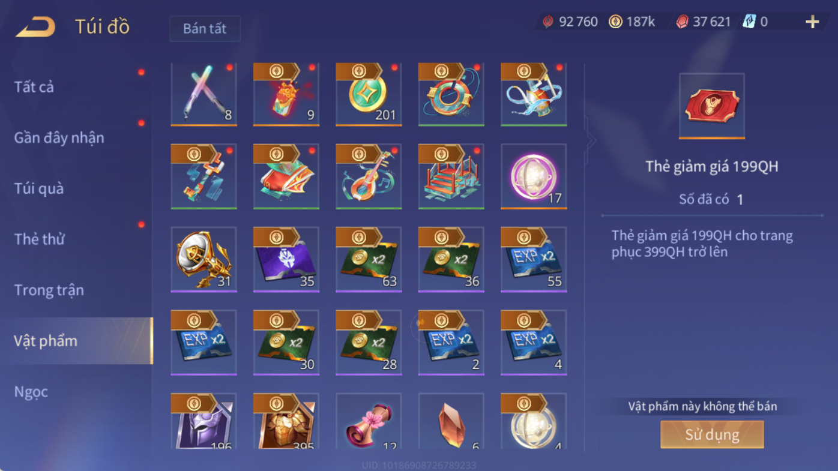Viewport: 838px width, 471px height.
Task: Open the Túi quà tab
Action: click(x=39, y=188)
